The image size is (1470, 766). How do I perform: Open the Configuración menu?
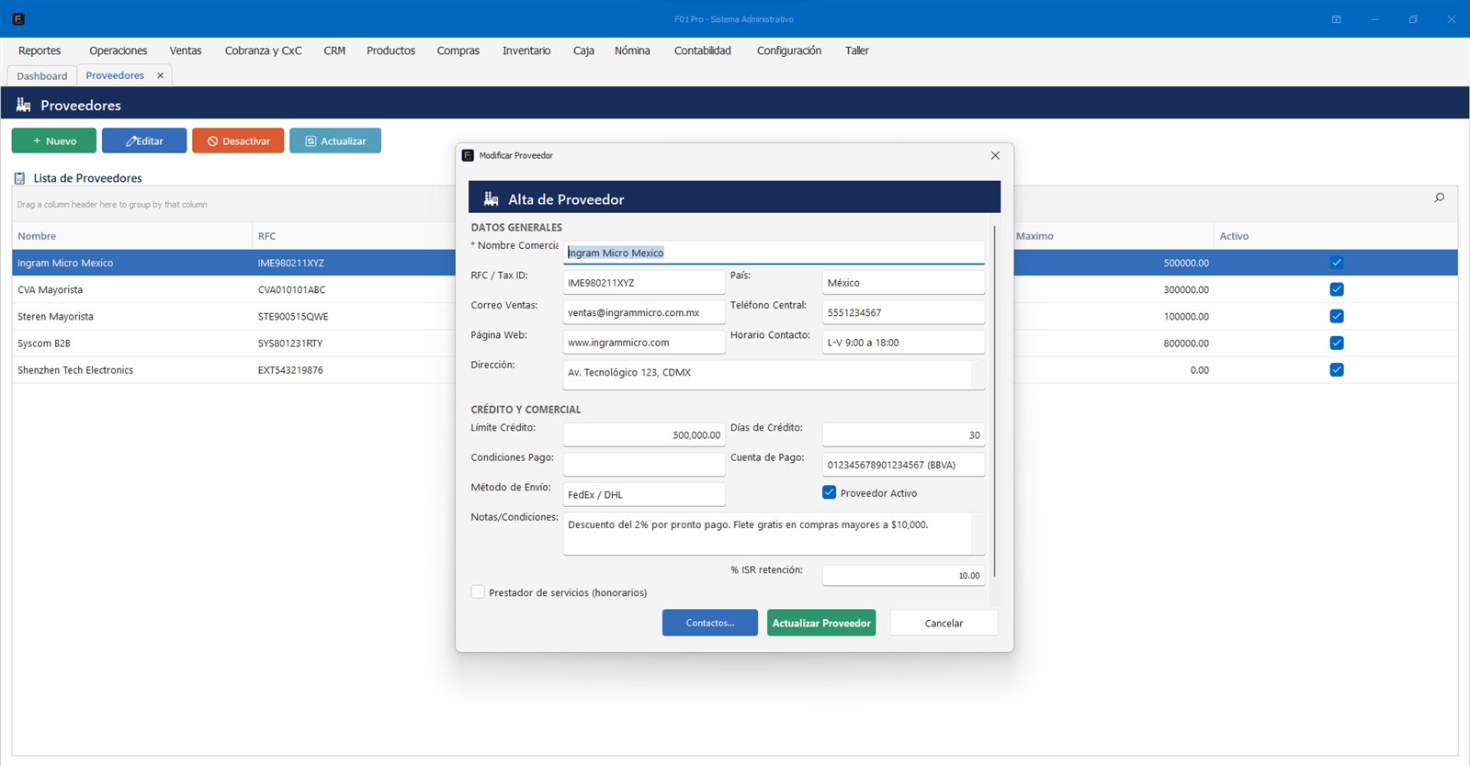789,51
